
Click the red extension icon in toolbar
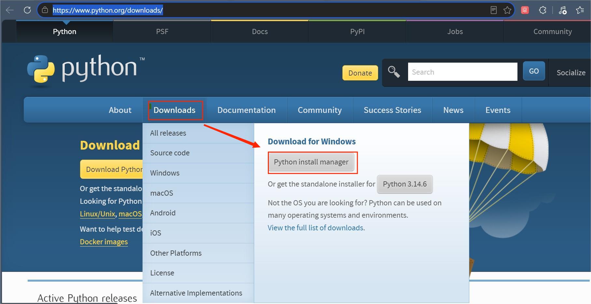(525, 10)
